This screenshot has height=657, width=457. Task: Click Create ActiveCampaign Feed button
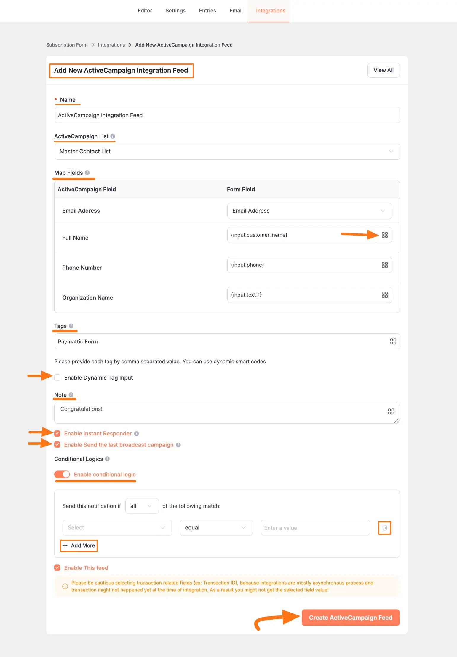pos(351,618)
